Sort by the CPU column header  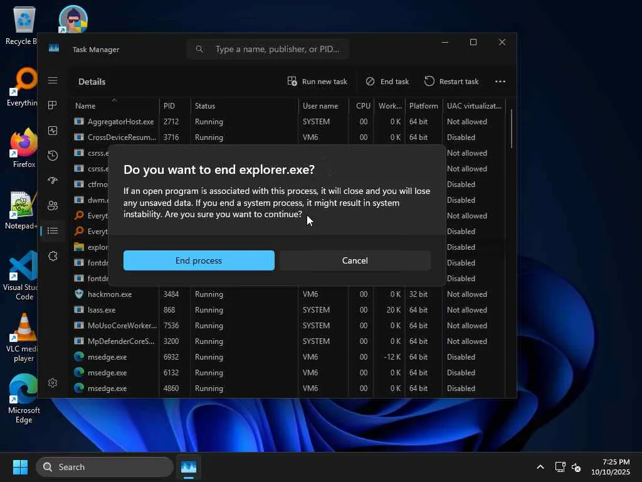click(x=362, y=105)
